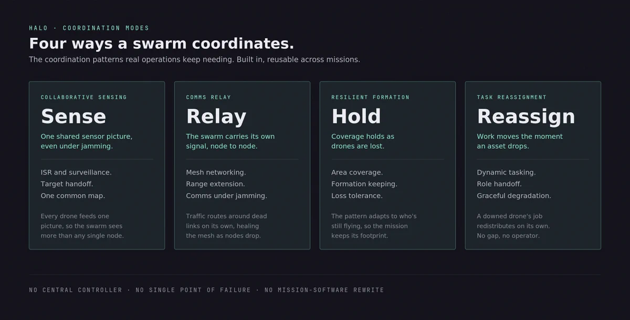
Task: Click 'The swarm carries its own signal' tagline
Action: [x=230, y=141]
